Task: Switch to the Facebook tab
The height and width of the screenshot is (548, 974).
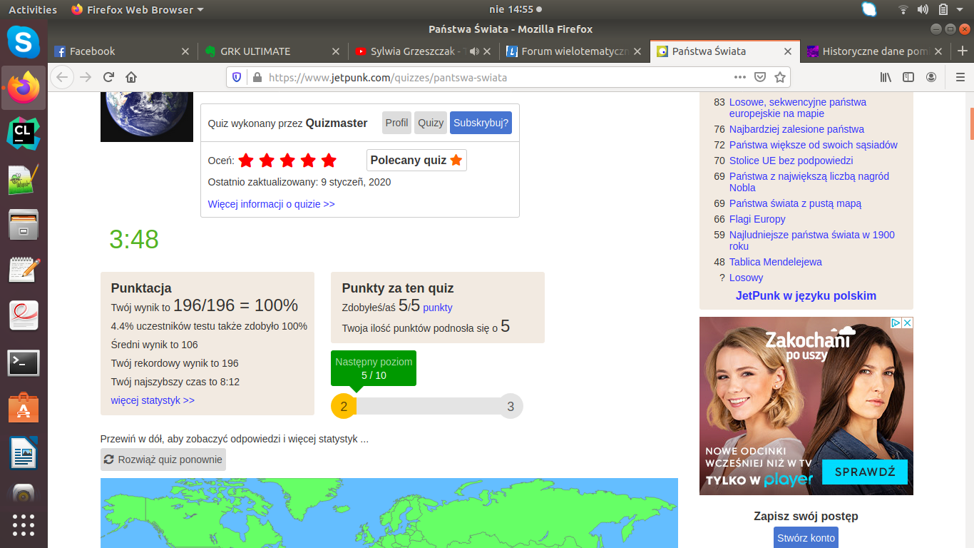Action: click(93, 51)
